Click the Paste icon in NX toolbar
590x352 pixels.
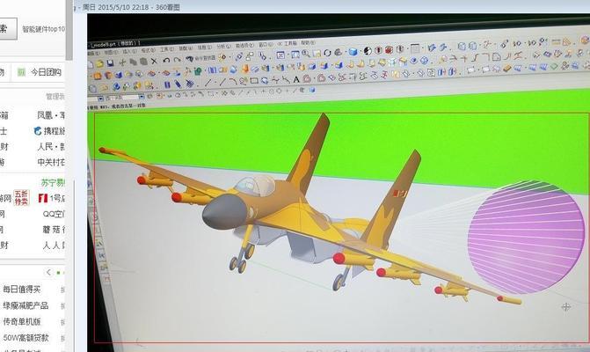tap(143, 62)
